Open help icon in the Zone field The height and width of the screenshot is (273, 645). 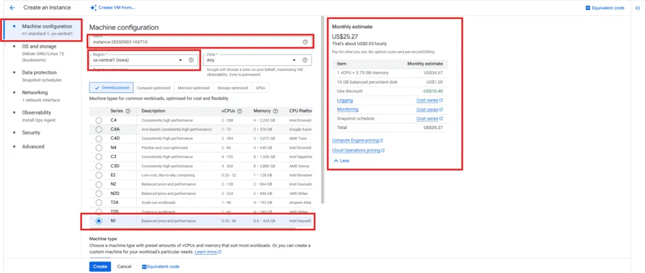[305, 60]
